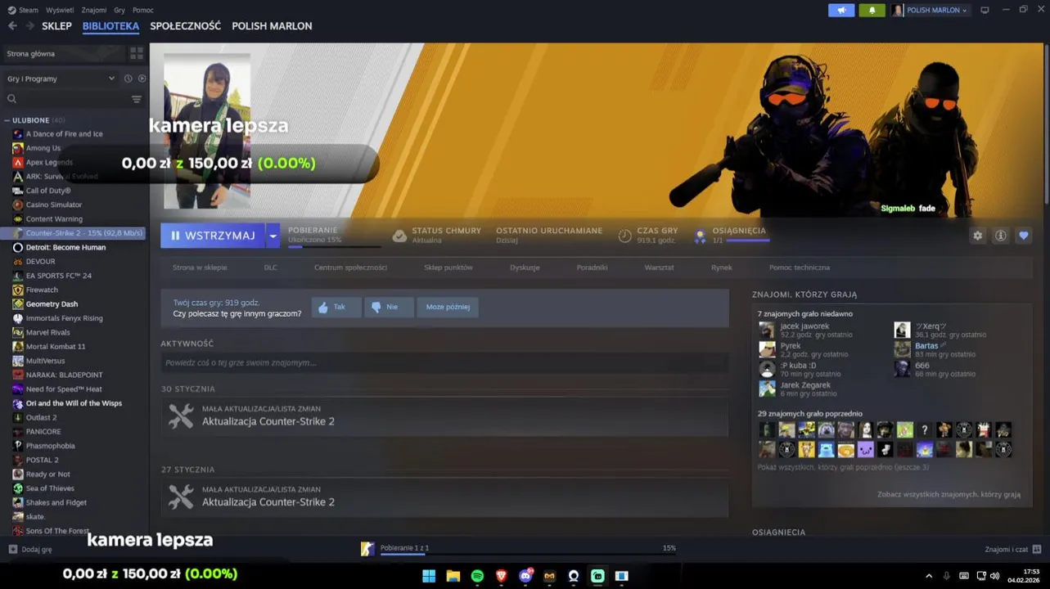1050x589 pixels.
Task: Select Sea of Thieves icon
Action: [x=18, y=488]
